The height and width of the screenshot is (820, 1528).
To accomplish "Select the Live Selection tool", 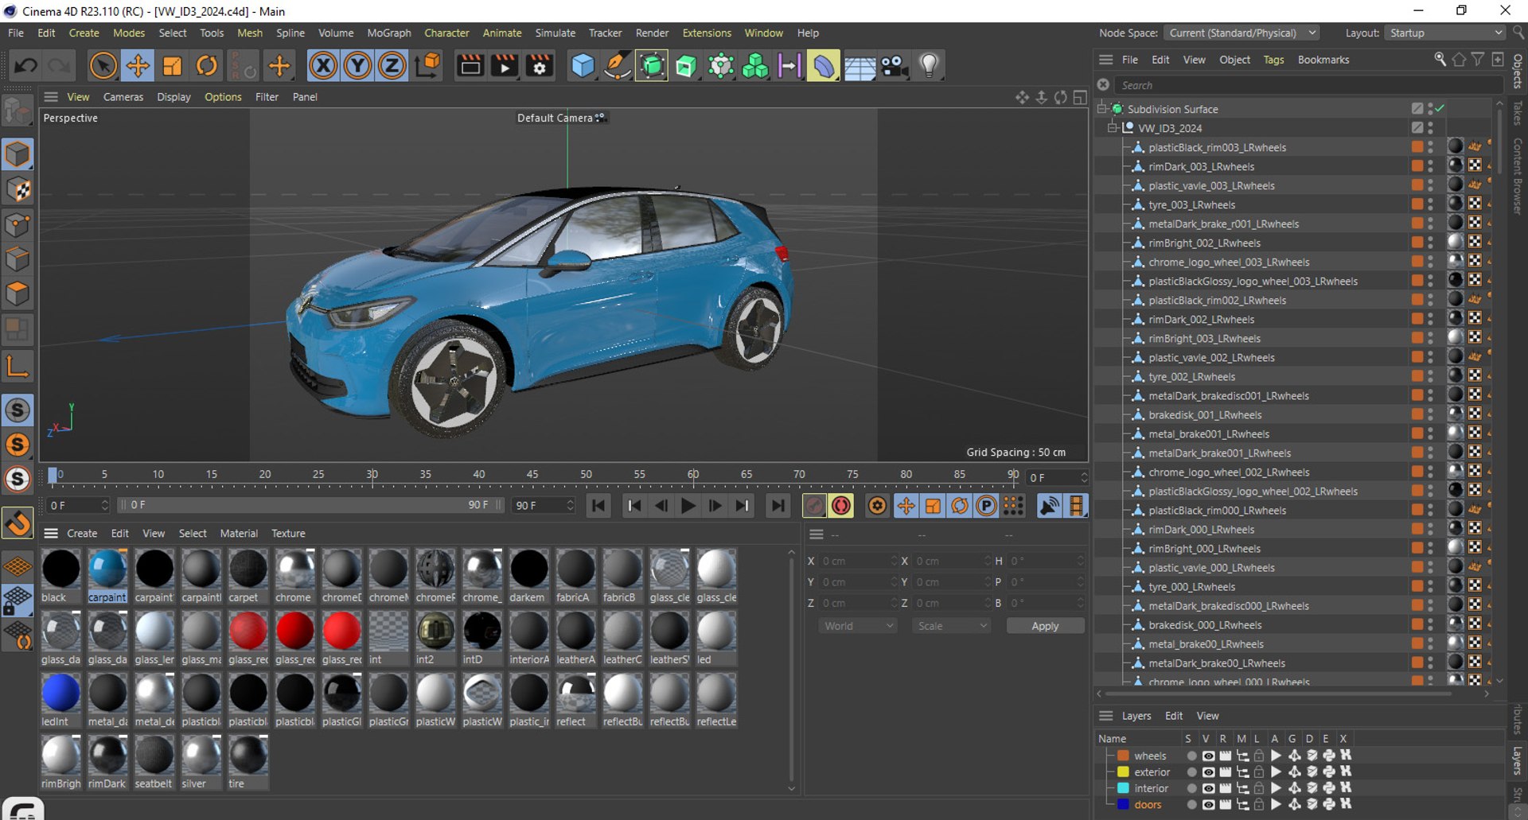I will [x=103, y=66].
